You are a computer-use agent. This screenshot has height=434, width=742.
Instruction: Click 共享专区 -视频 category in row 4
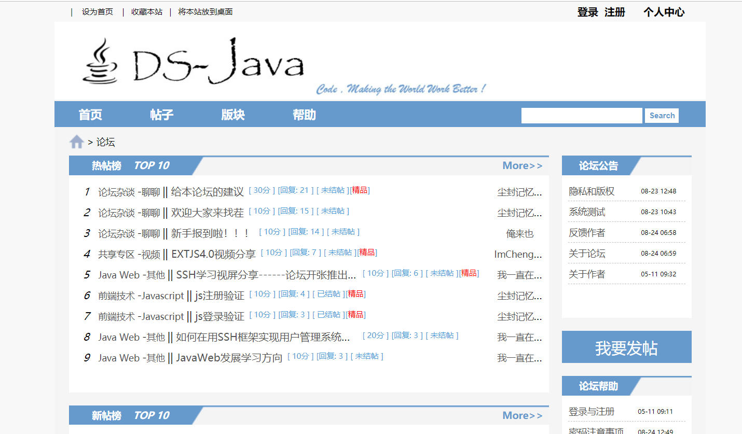pos(129,254)
